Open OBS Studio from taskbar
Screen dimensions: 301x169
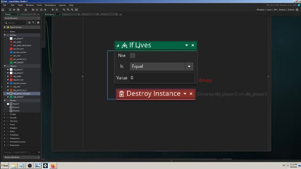[x=30, y=166]
